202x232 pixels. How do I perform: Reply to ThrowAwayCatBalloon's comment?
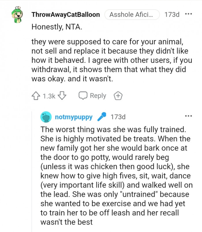click(x=93, y=96)
